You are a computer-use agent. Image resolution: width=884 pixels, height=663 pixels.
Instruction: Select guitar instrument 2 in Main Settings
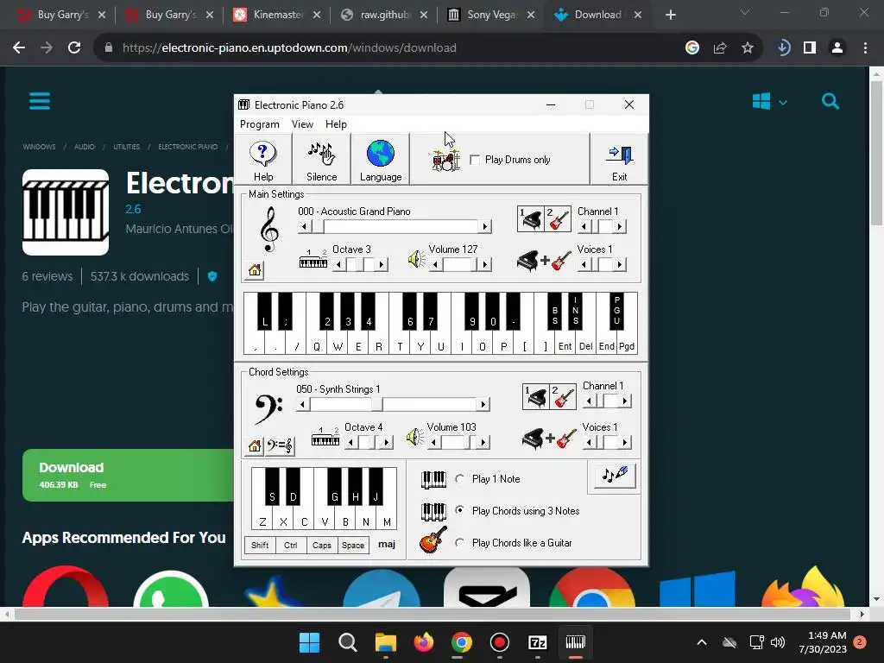tap(558, 218)
